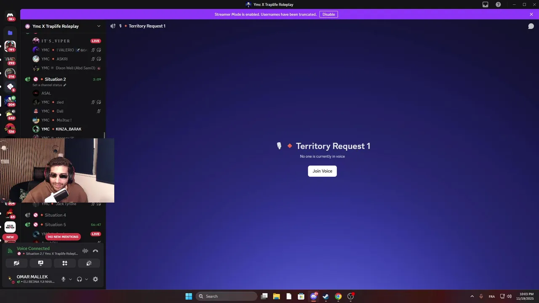Open User Settings gear
This screenshot has height=303, width=539.
click(96, 279)
